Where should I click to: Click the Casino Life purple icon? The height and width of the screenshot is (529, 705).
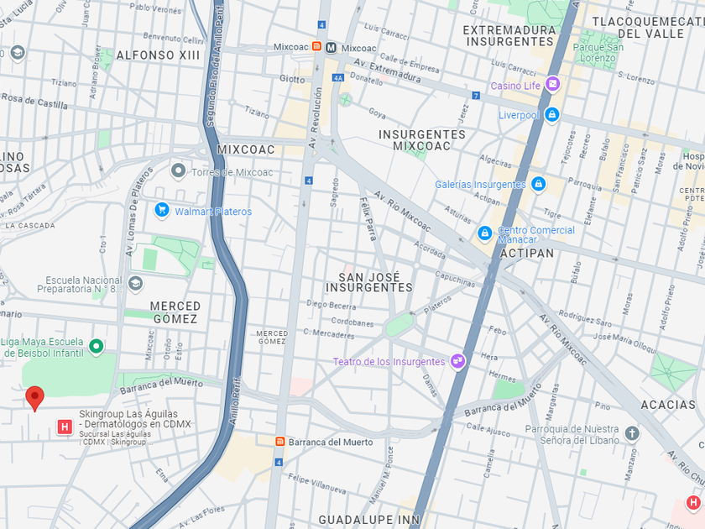tap(552, 84)
